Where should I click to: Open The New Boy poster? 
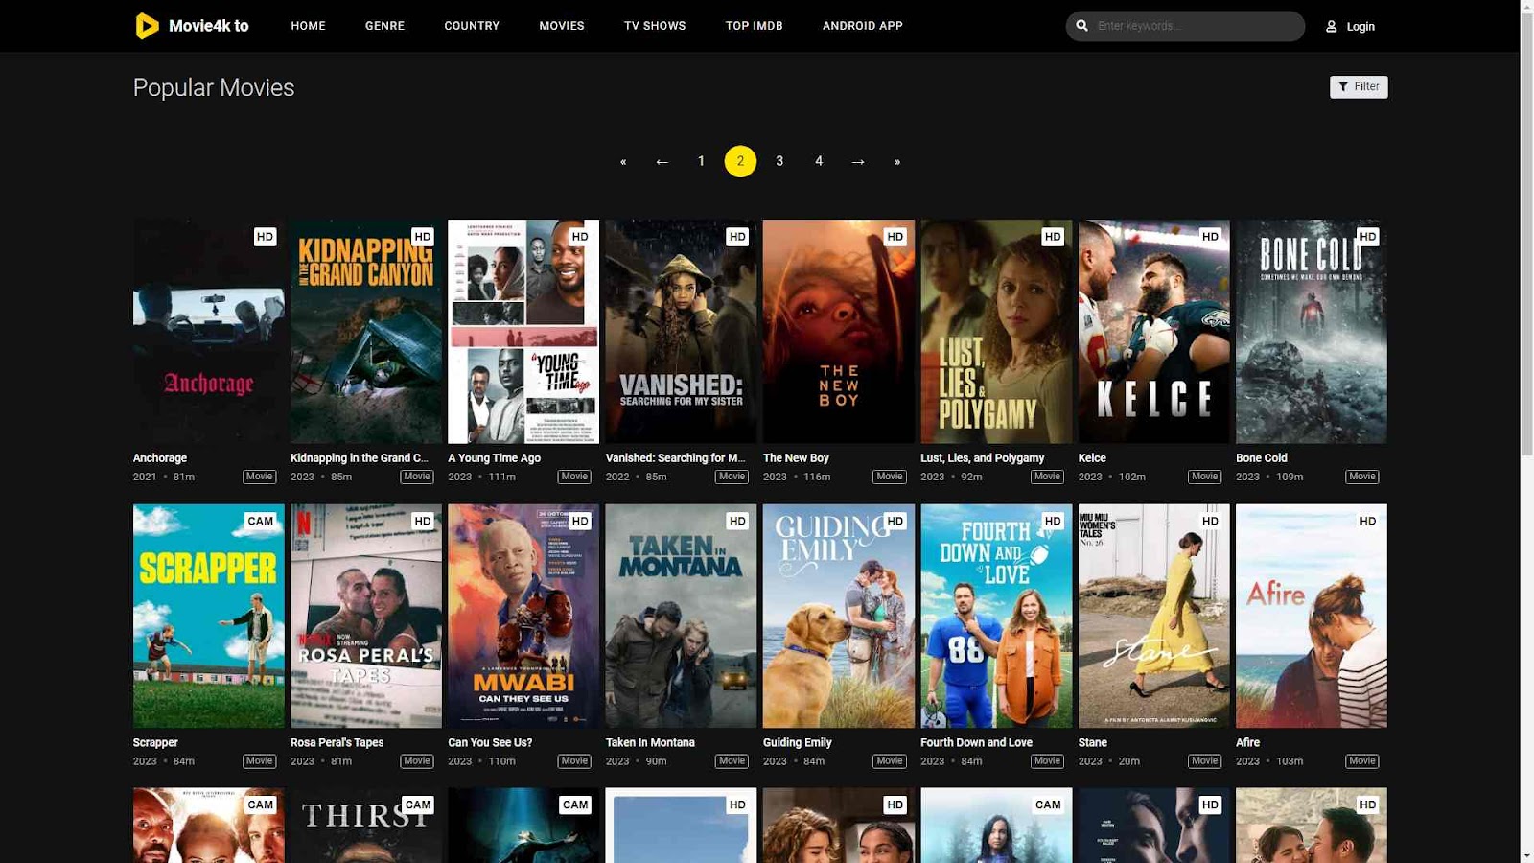tap(839, 332)
